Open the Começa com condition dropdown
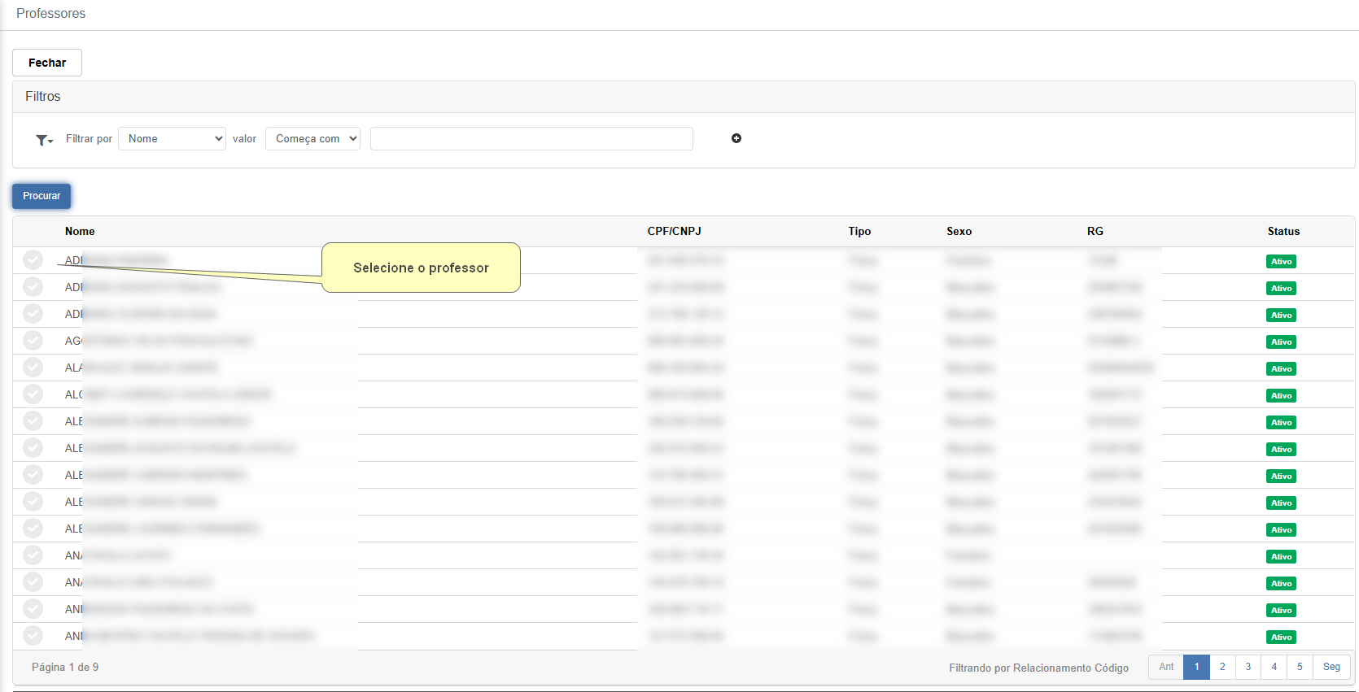Viewport: 1359px width, 692px height. click(312, 138)
